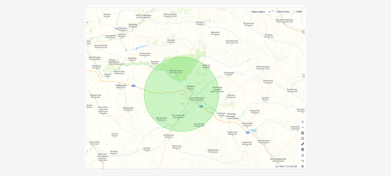This screenshot has width=391, height=176.
Task: Click the coordinates readout 52.78677, 52.96783
Action: coord(286,167)
